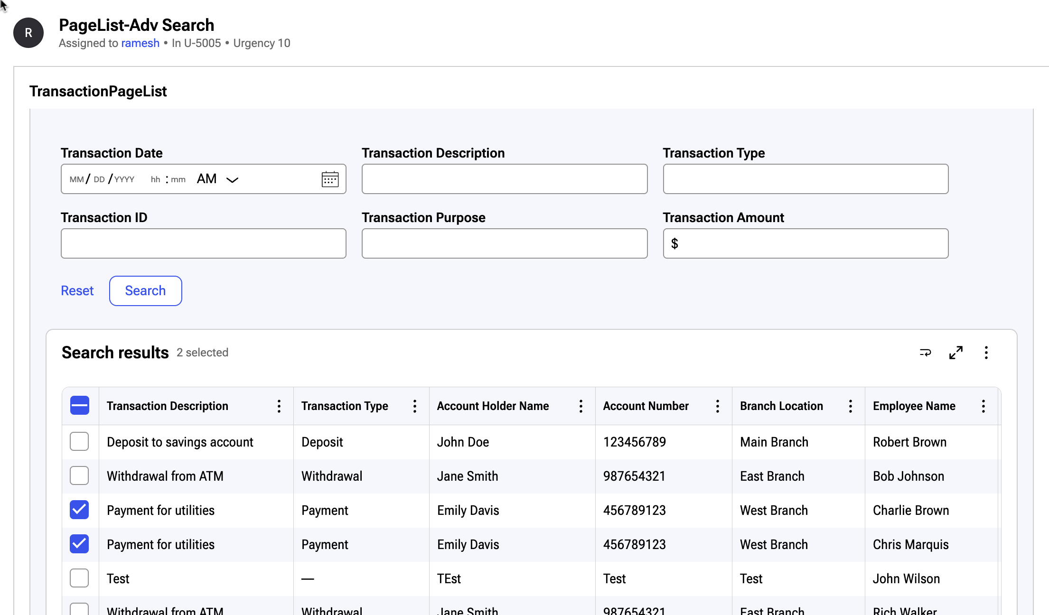
Task: Open the Search results kebab menu
Action: click(x=986, y=353)
